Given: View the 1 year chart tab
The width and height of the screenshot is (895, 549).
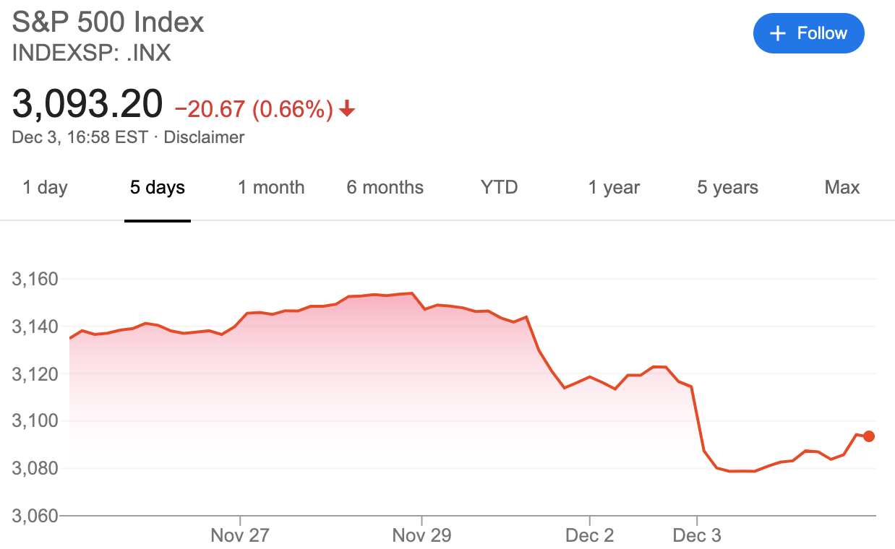Looking at the screenshot, I should (x=614, y=188).
